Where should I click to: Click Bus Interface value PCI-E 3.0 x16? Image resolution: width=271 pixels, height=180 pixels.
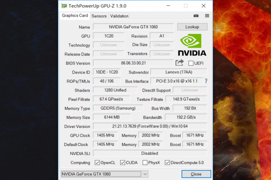177,81
